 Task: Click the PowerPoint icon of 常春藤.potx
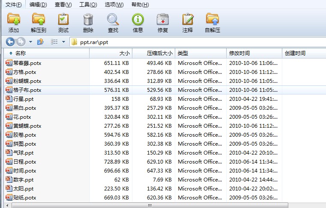(x=9, y=63)
